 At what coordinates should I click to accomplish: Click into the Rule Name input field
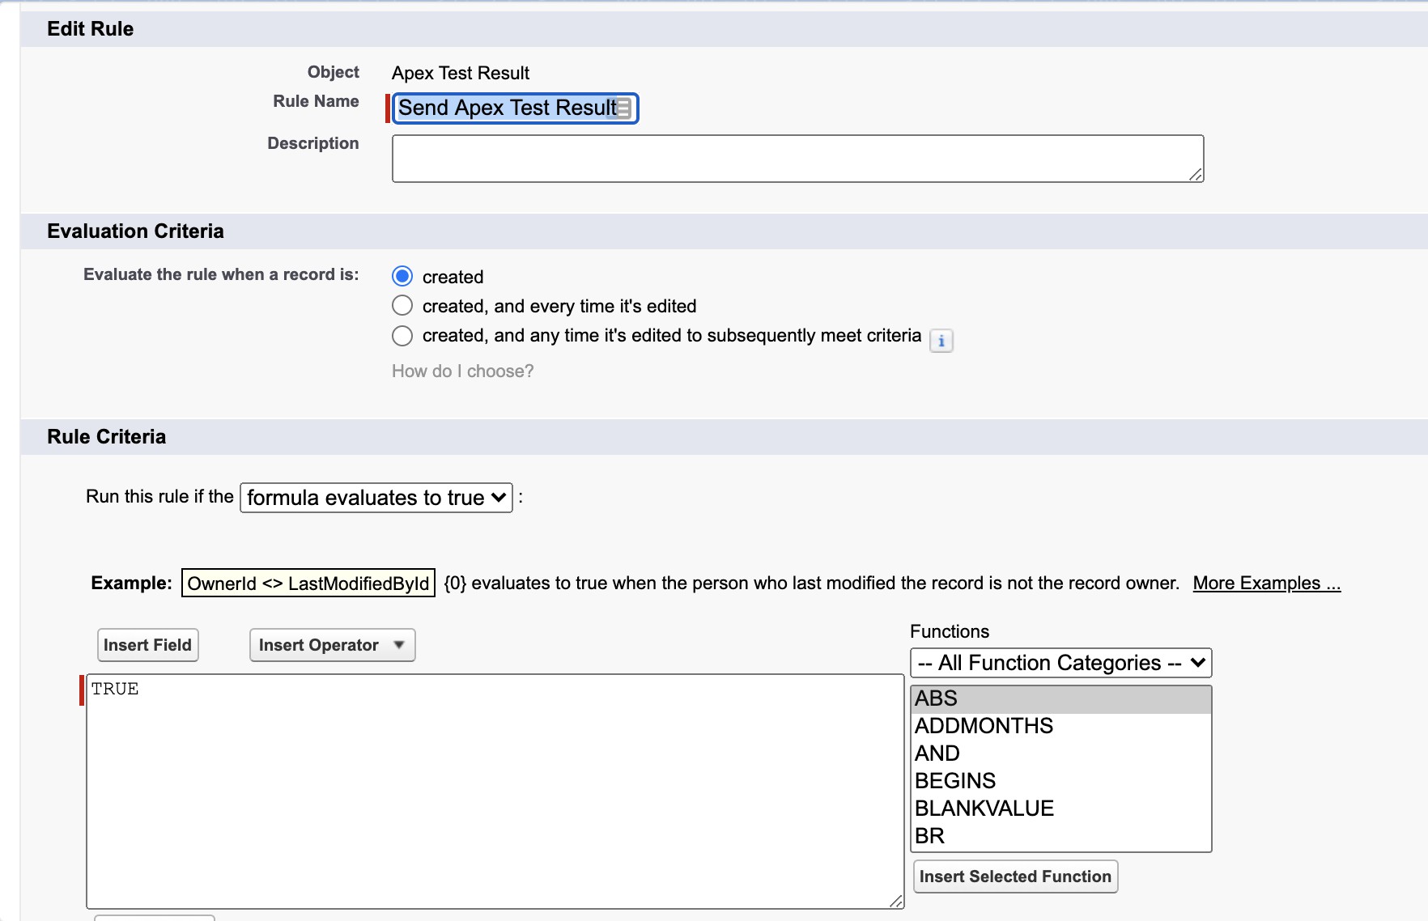515,108
